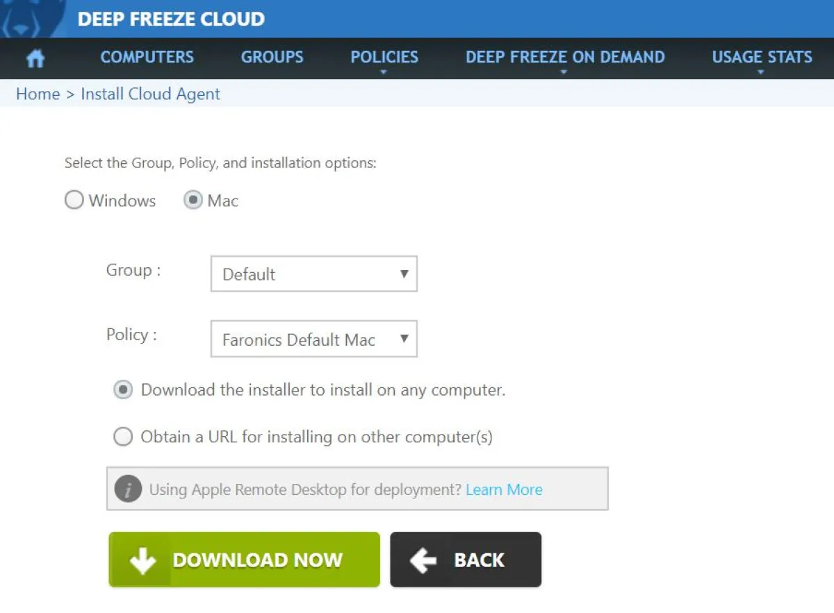Select the Windows radio button
Image resolution: width=834 pixels, height=613 pixels.
point(74,201)
